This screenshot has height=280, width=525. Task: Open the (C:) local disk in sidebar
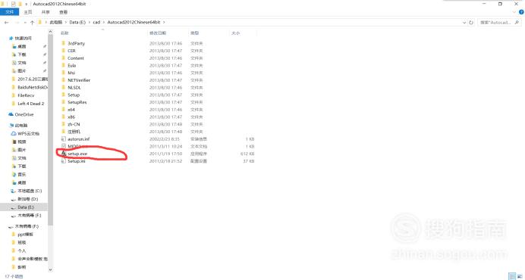pos(30,191)
